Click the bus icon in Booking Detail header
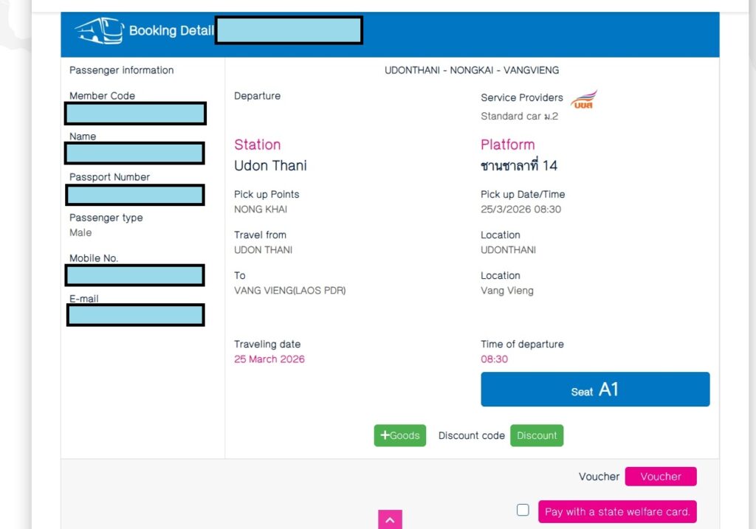The width and height of the screenshot is (756, 529). [x=99, y=31]
